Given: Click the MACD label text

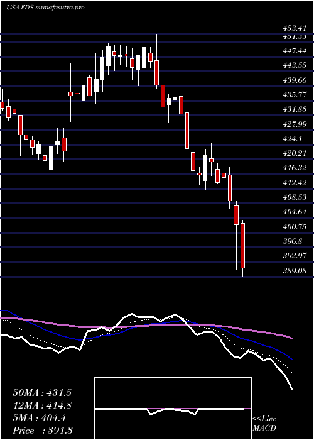Looking at the screenshot, I should pos(264,428).
